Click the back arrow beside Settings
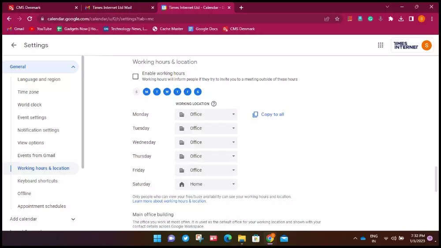The width and height of the screenshot is (441, 248). click(x=14, y=45)
